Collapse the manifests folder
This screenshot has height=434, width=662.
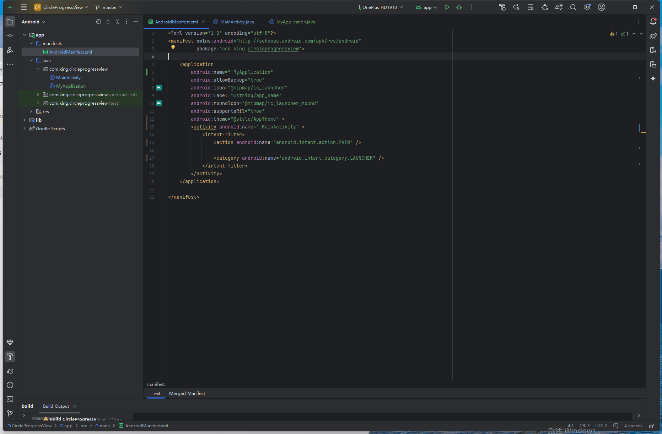point(31,43)
